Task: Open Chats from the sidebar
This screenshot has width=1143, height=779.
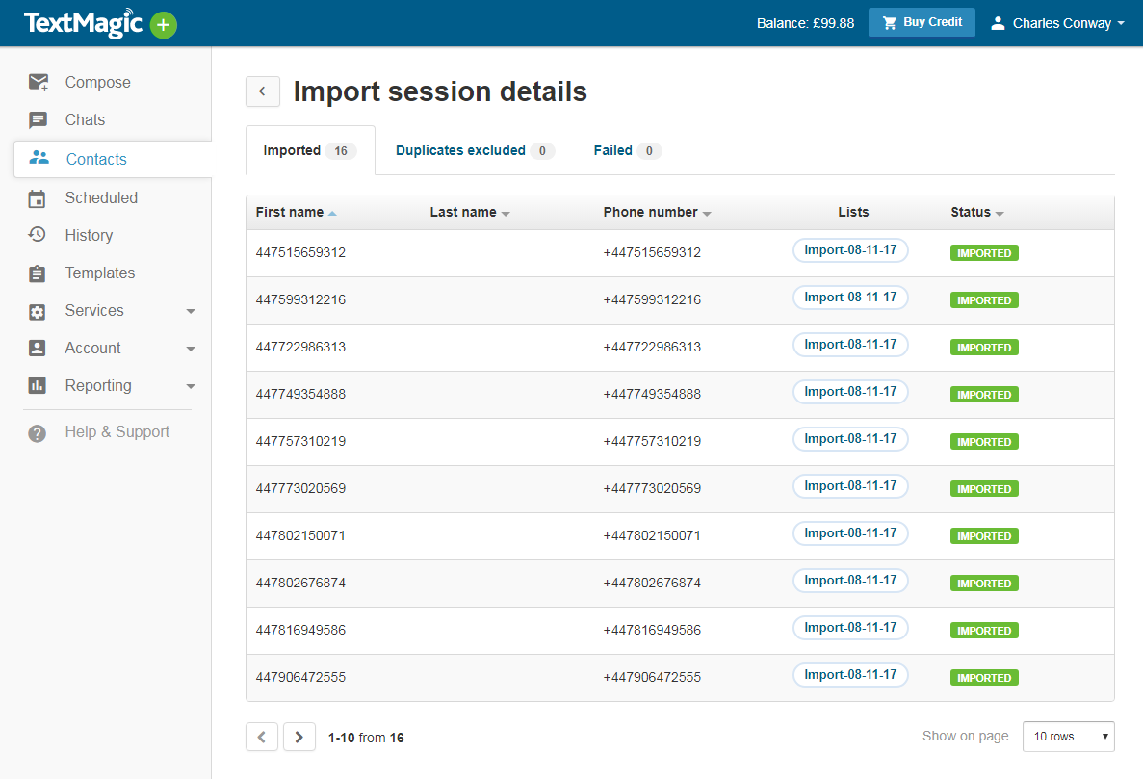Action: 85,119
